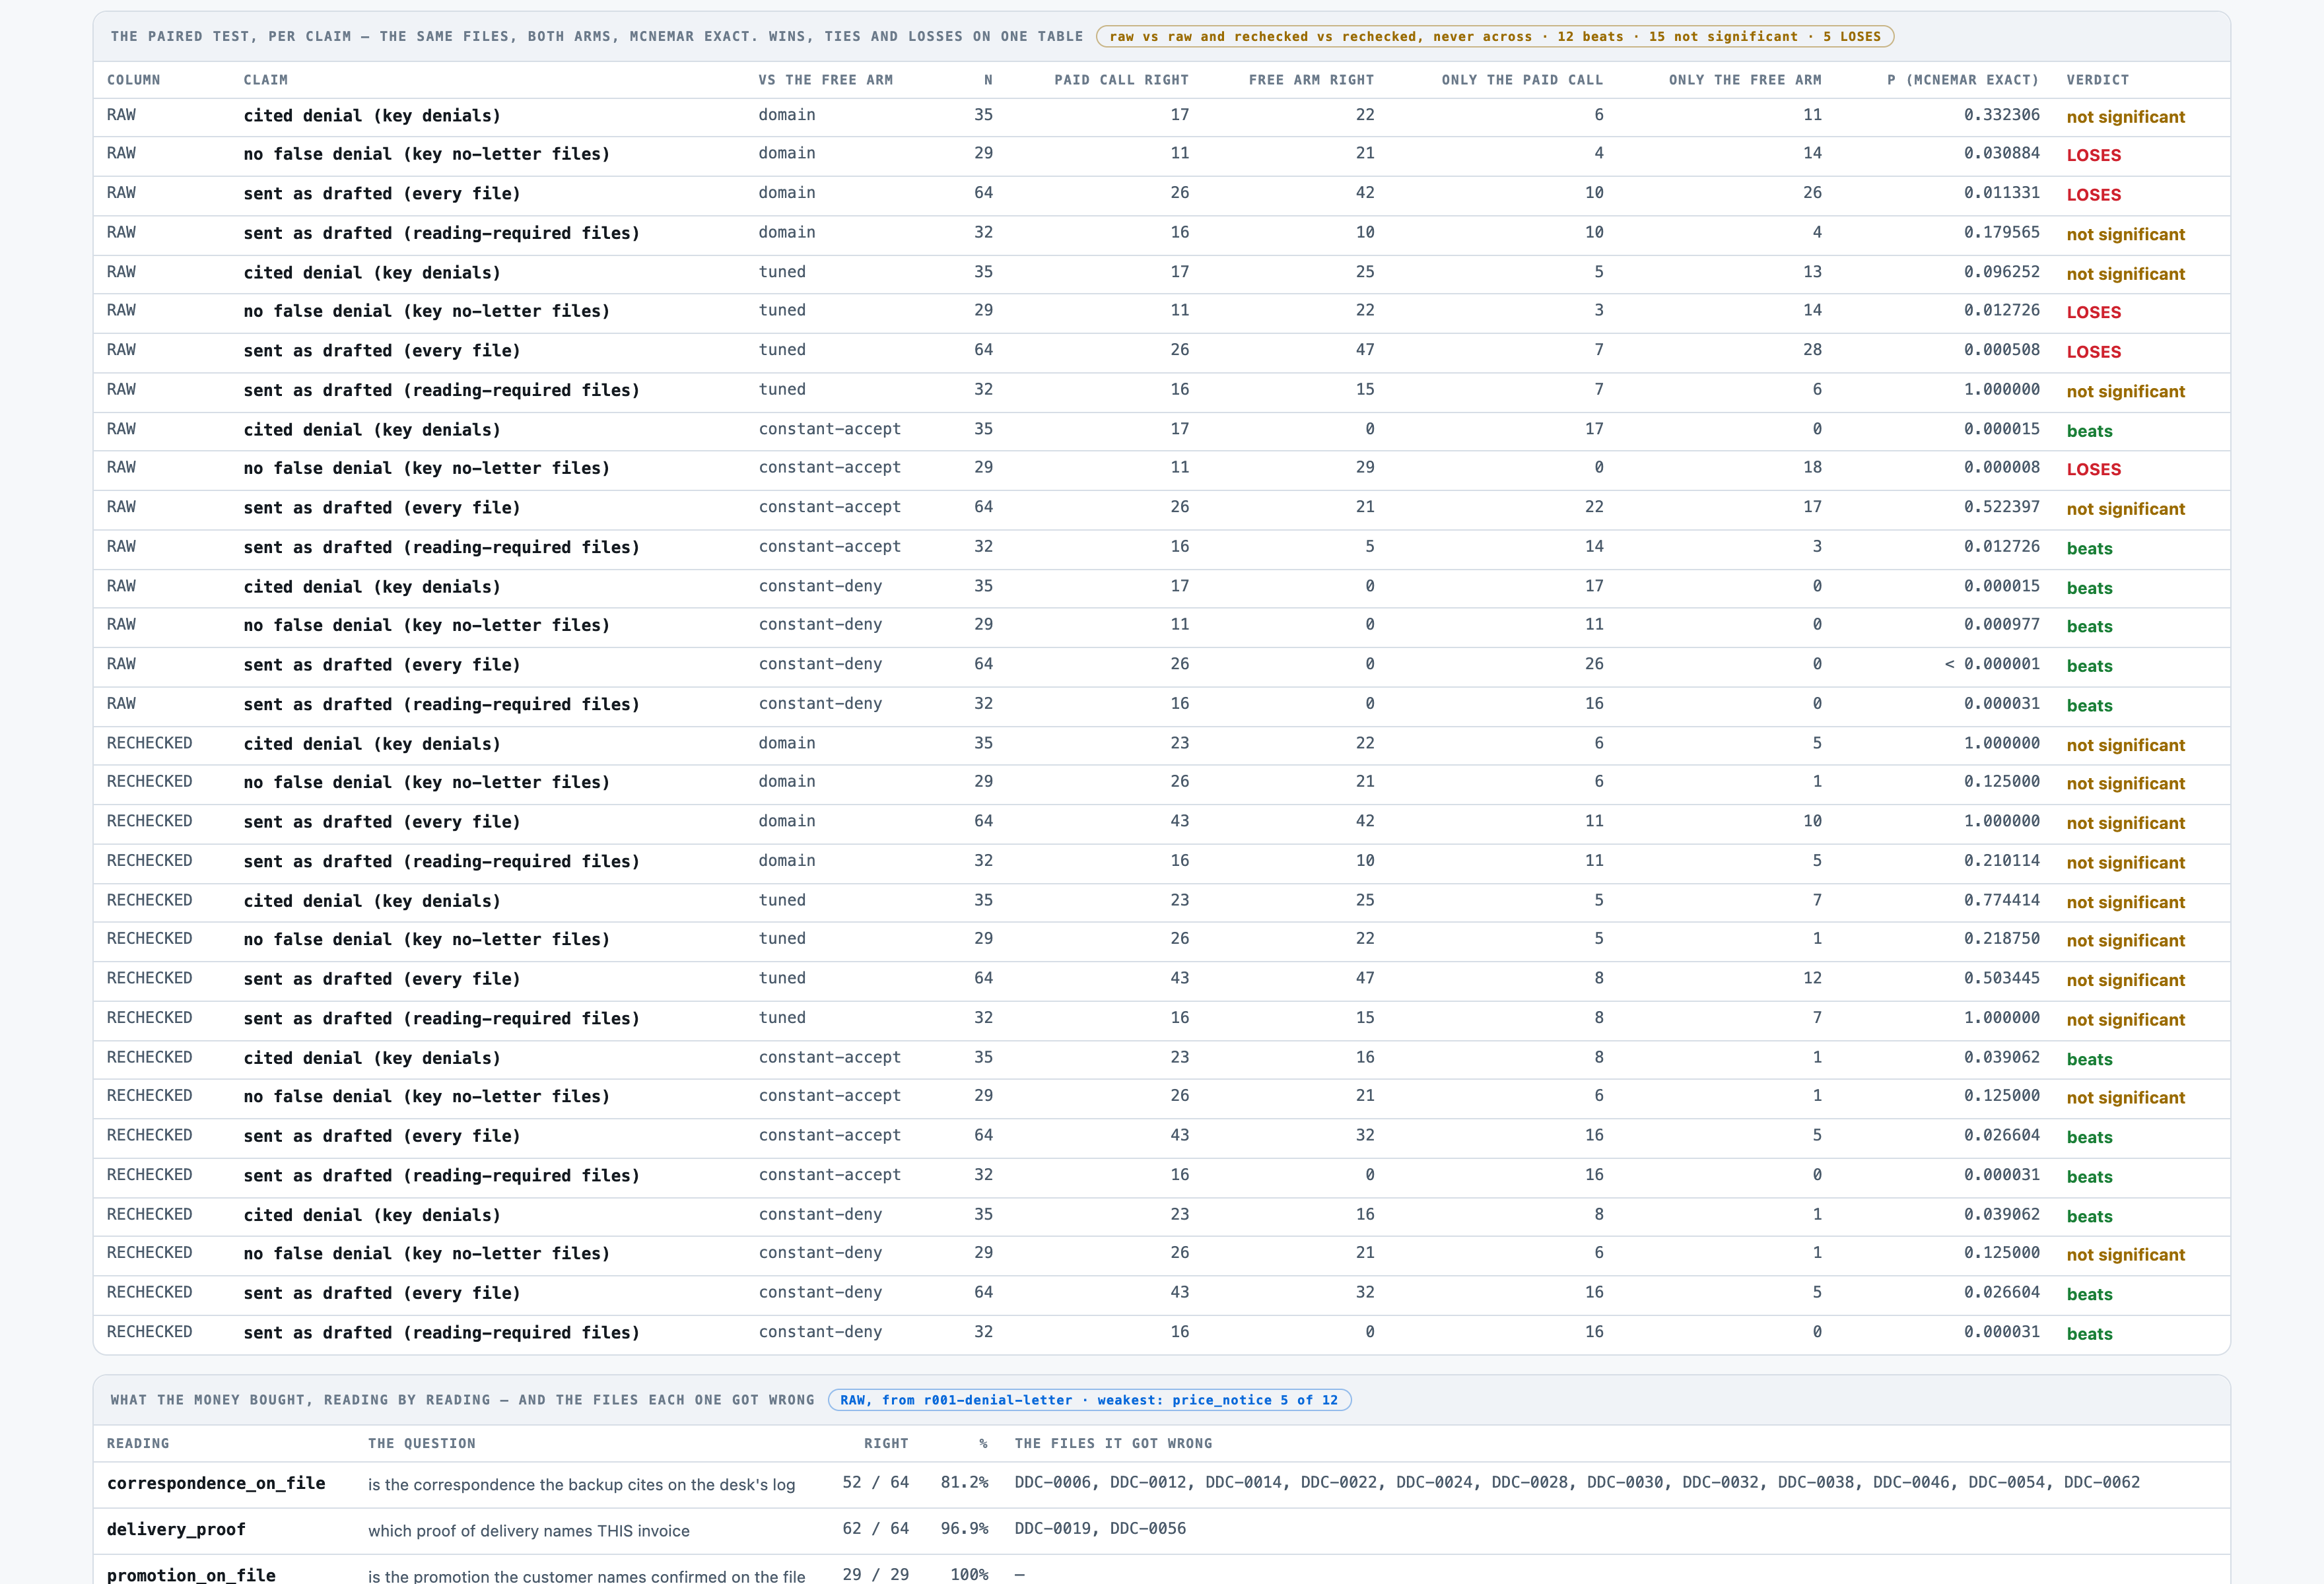Click the FREE ARM RIGHT column header
Screen dimensions: 2324x1584
pos(1311,80)
